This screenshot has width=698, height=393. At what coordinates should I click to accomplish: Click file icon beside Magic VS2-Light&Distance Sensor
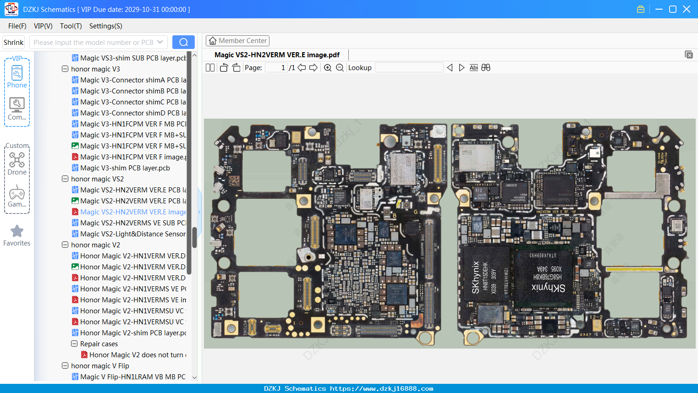click(75, 234)
